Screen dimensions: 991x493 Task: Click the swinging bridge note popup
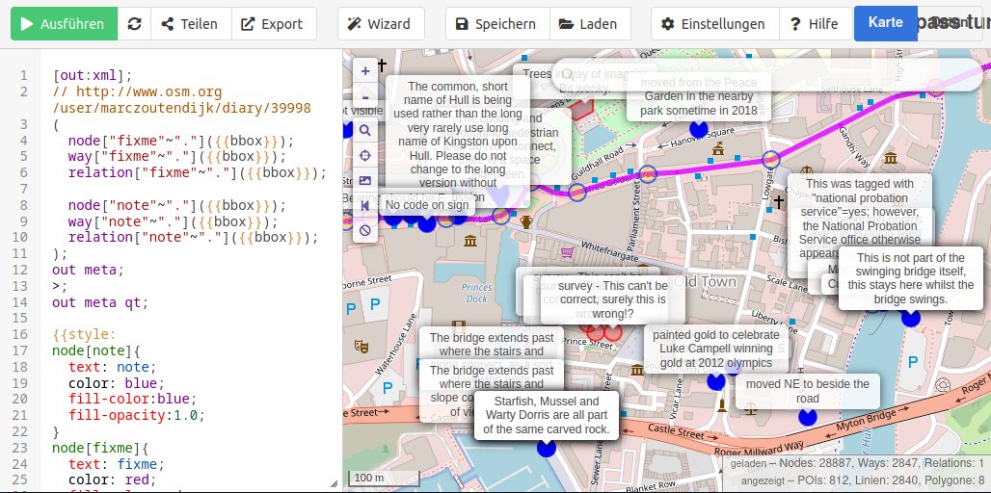911,278
